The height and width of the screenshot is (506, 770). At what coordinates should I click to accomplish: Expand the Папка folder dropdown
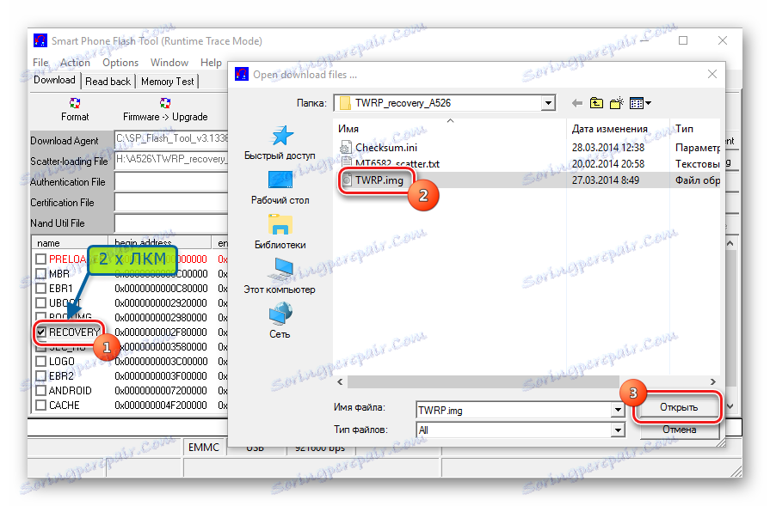pyautogui.click(x=548, y=103)
